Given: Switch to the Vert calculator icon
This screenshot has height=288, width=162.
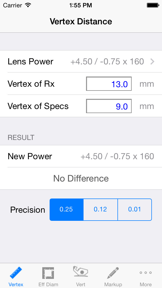Looking at the screenshot, I should click(x=80, y=273).
